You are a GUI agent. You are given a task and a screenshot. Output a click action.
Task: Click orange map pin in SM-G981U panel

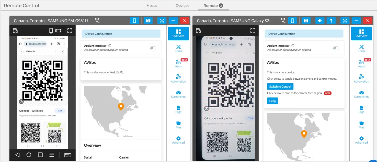[x=121, y=107]
